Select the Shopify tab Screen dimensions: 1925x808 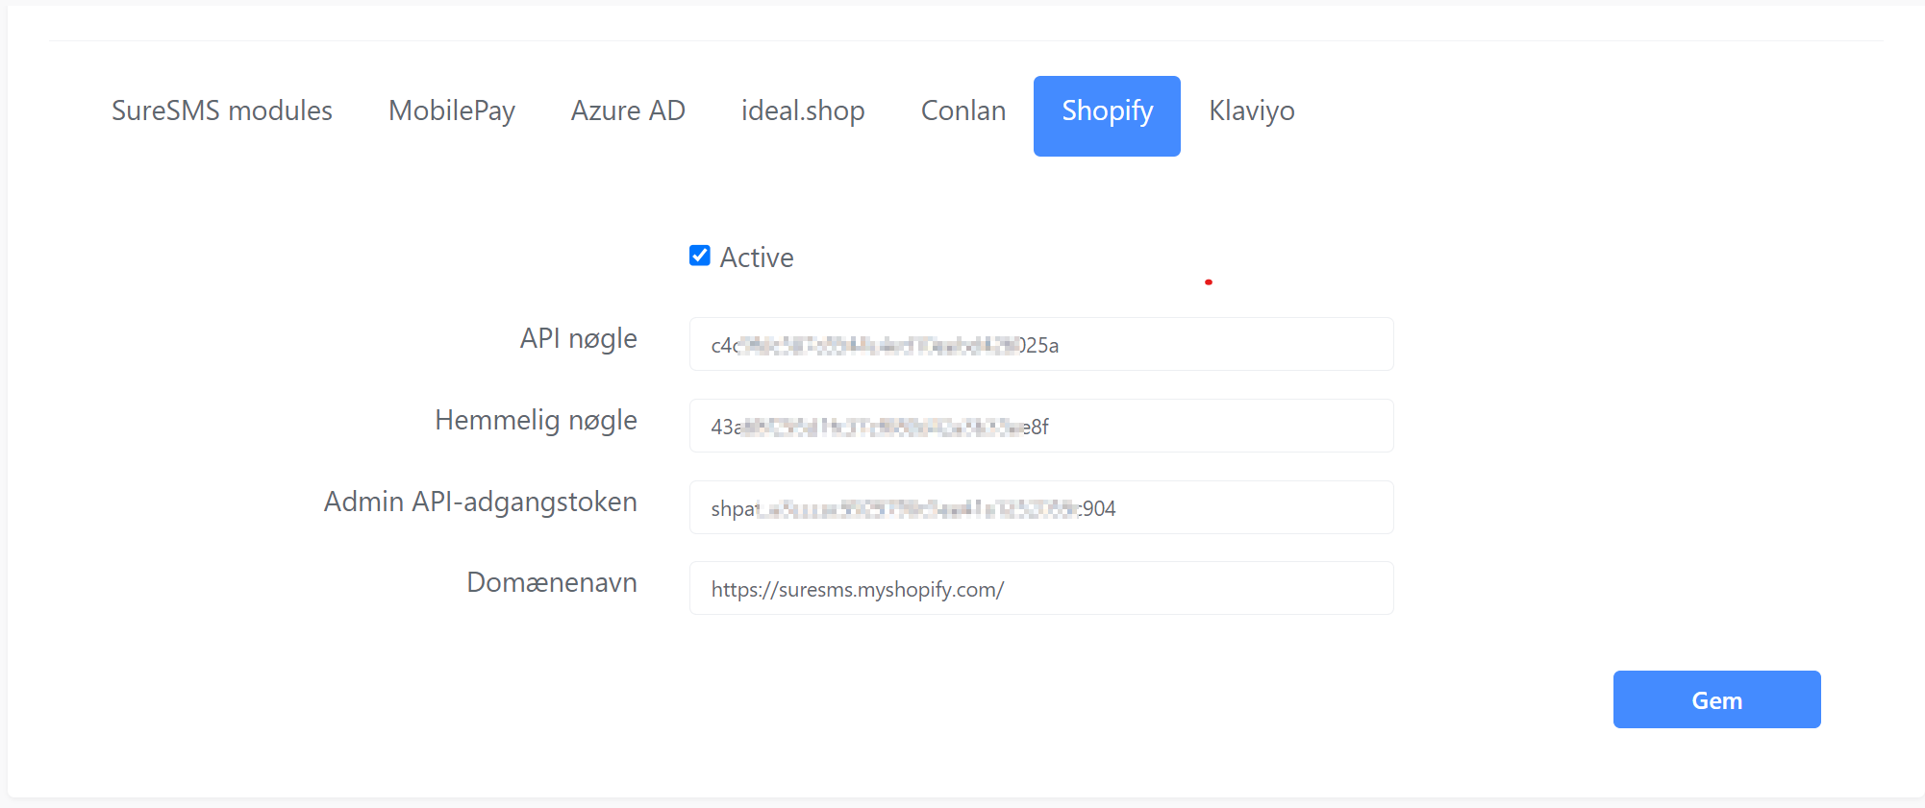pyautogui.click(x=1107, y=116)
